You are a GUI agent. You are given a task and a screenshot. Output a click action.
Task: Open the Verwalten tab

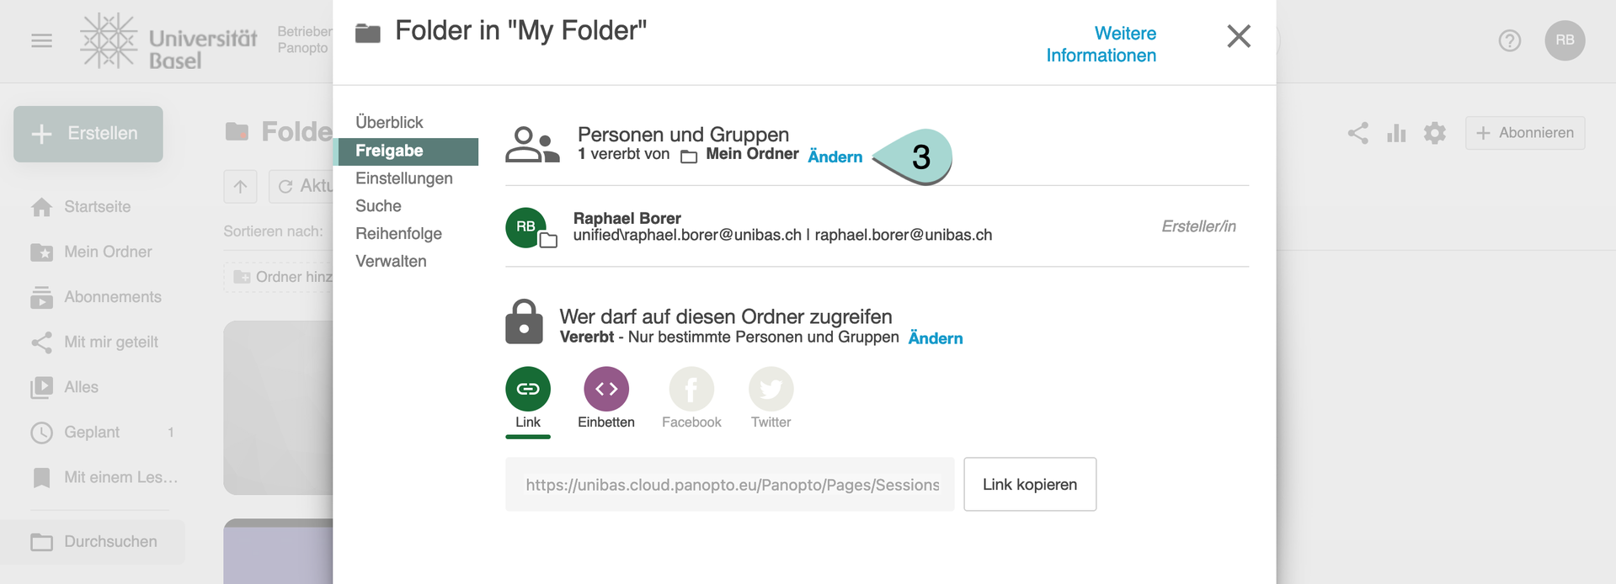click(x=391, y=262)
